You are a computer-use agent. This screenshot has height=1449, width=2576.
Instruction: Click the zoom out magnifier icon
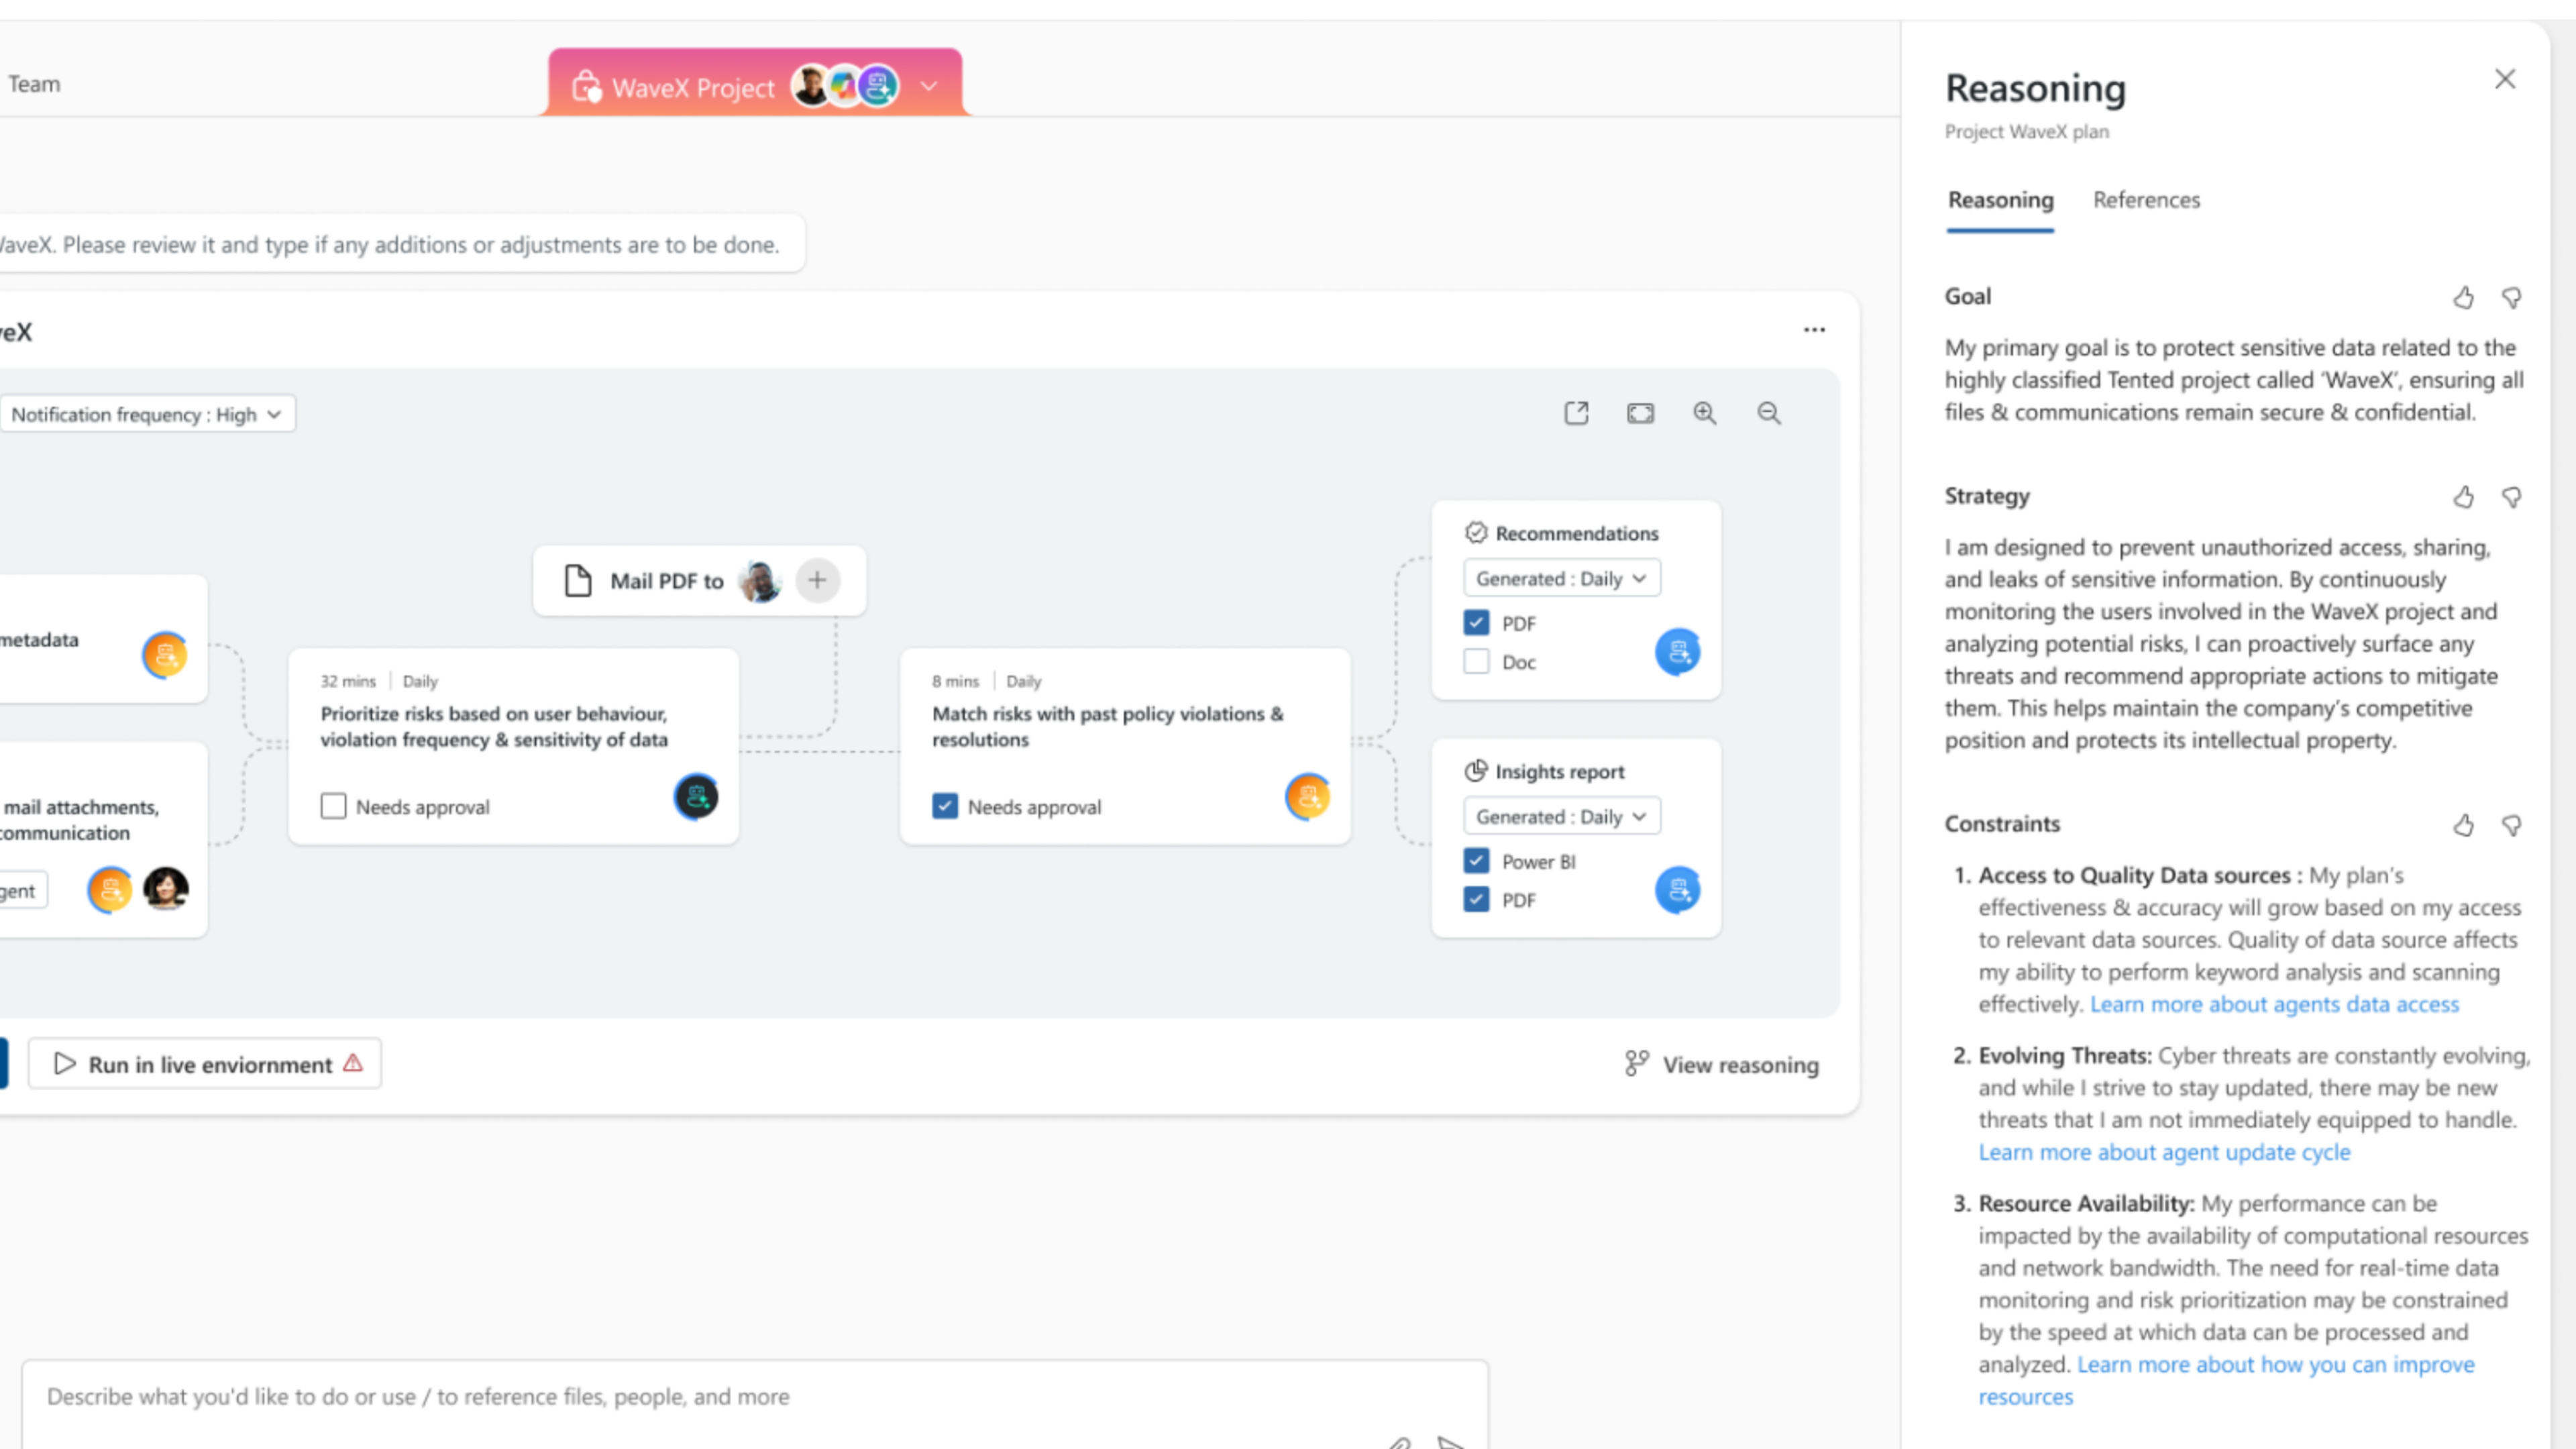[x=1768, y=413]
